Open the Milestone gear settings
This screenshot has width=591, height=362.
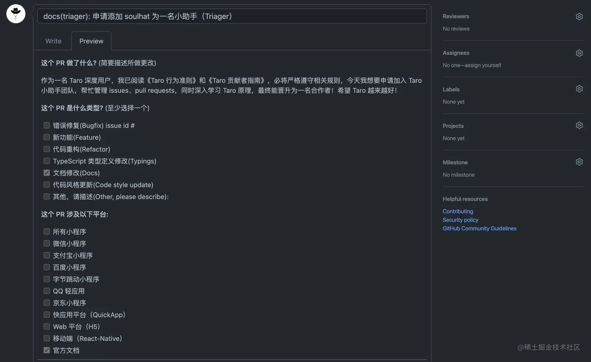click(579, 161)
